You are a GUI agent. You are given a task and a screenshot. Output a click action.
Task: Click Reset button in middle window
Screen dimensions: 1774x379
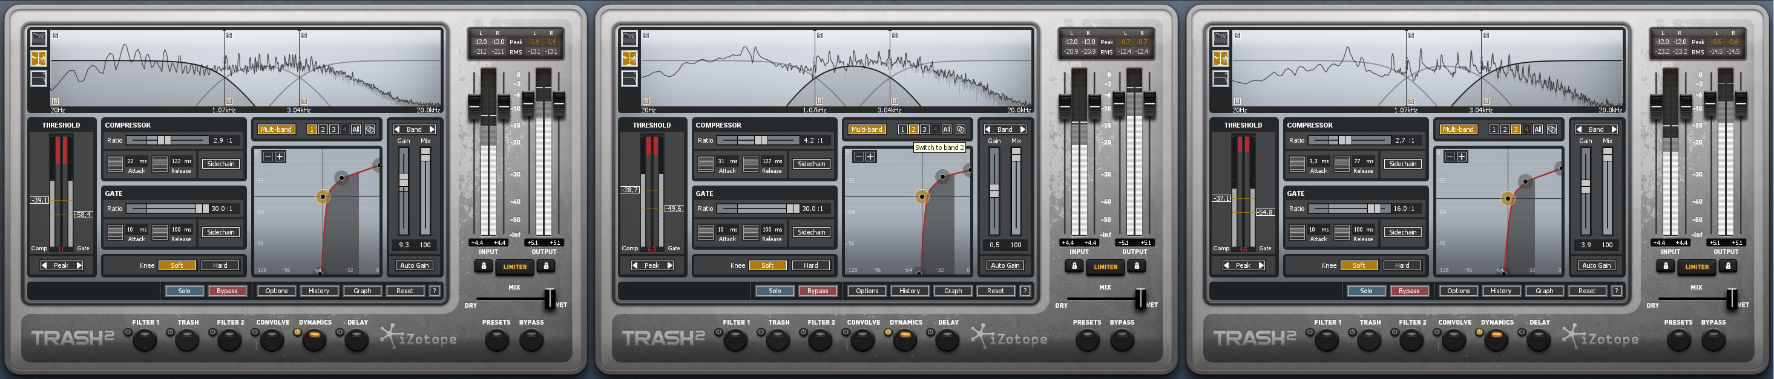point(996,291)
